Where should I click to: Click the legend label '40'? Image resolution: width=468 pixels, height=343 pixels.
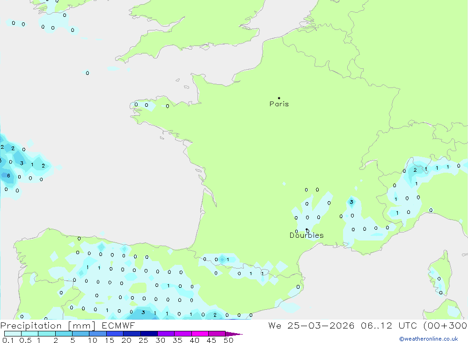coord(194,340)
